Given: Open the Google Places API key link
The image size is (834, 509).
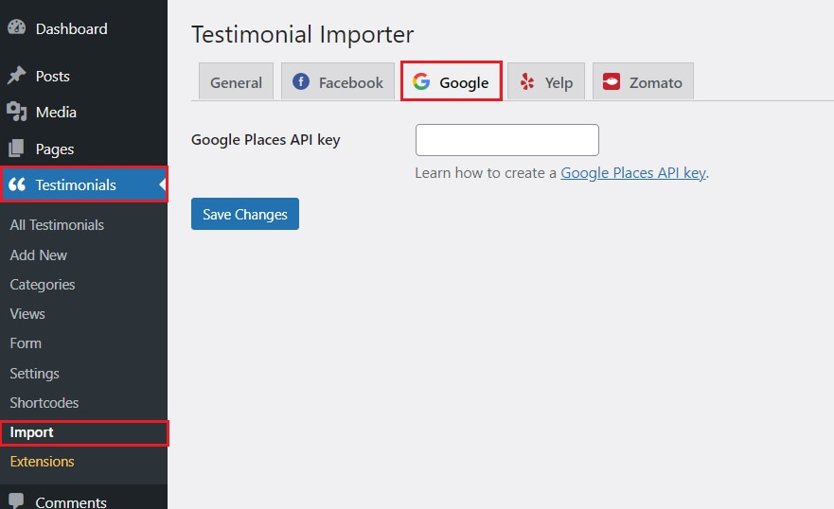Looking at the screenshot, I should point(633,173).
